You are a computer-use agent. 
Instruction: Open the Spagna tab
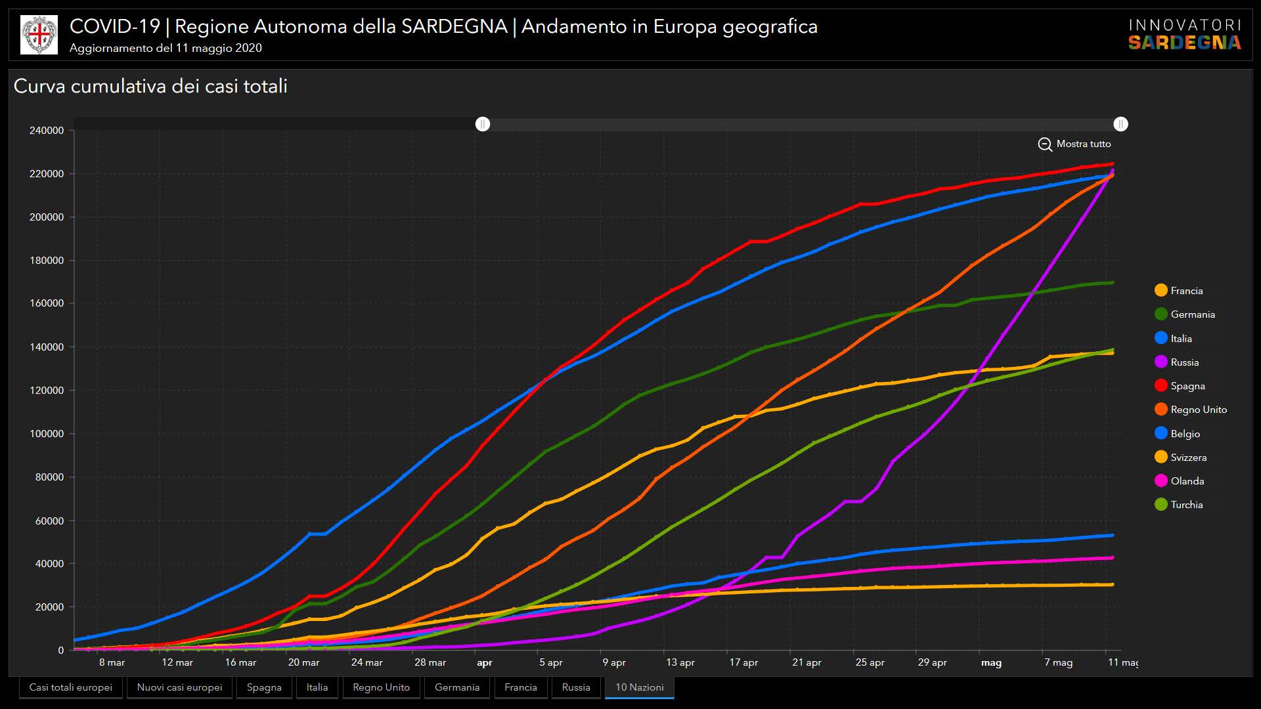pyautogui.click(x=264, y=687)
